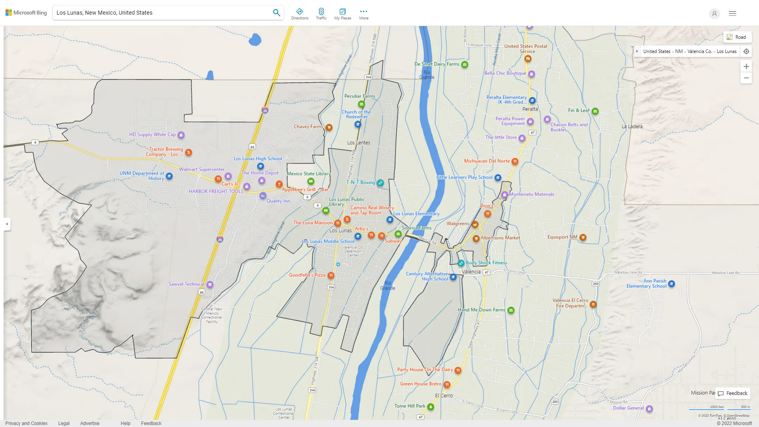Image resolution: width=759 pixels, height=427 pixels.
Task: Open the Road map style selector
Action: click(737, 37)
